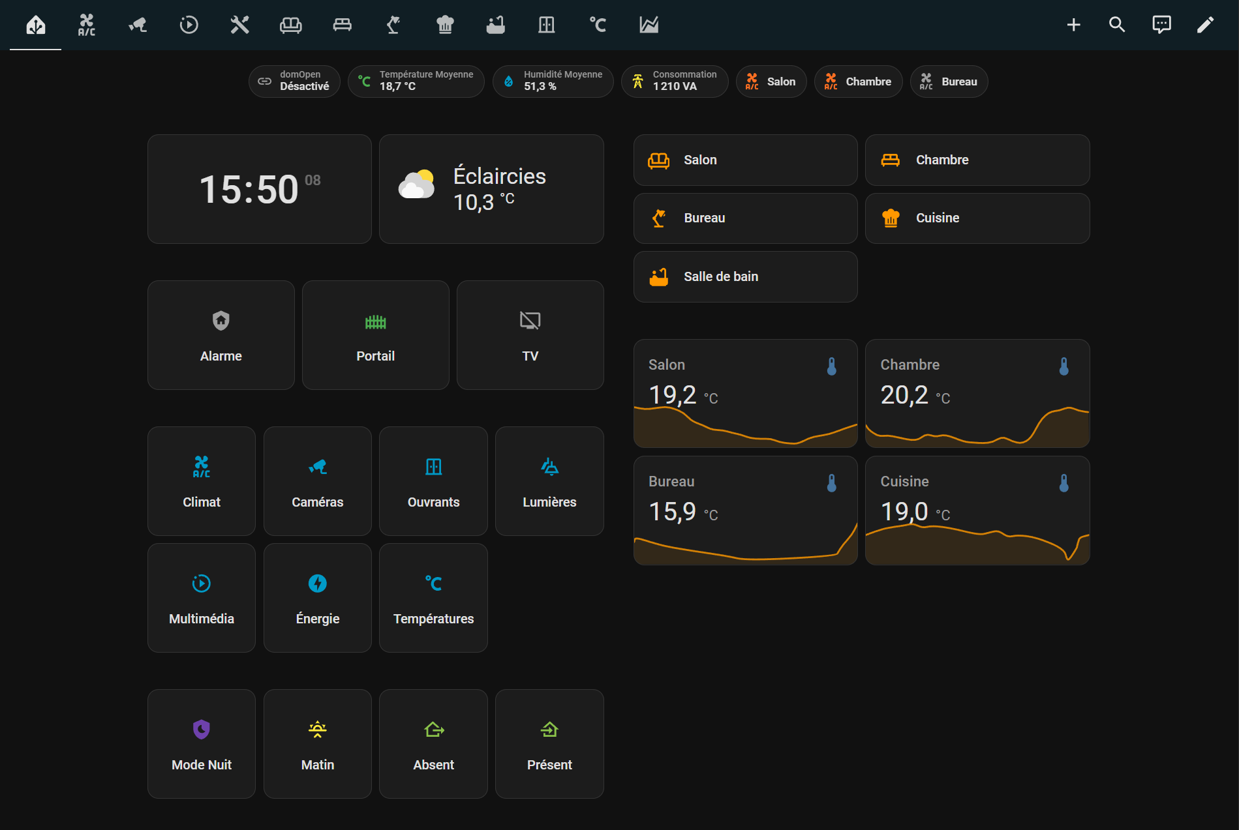Open the domOpen Désactivé status chip

[294, 82]
